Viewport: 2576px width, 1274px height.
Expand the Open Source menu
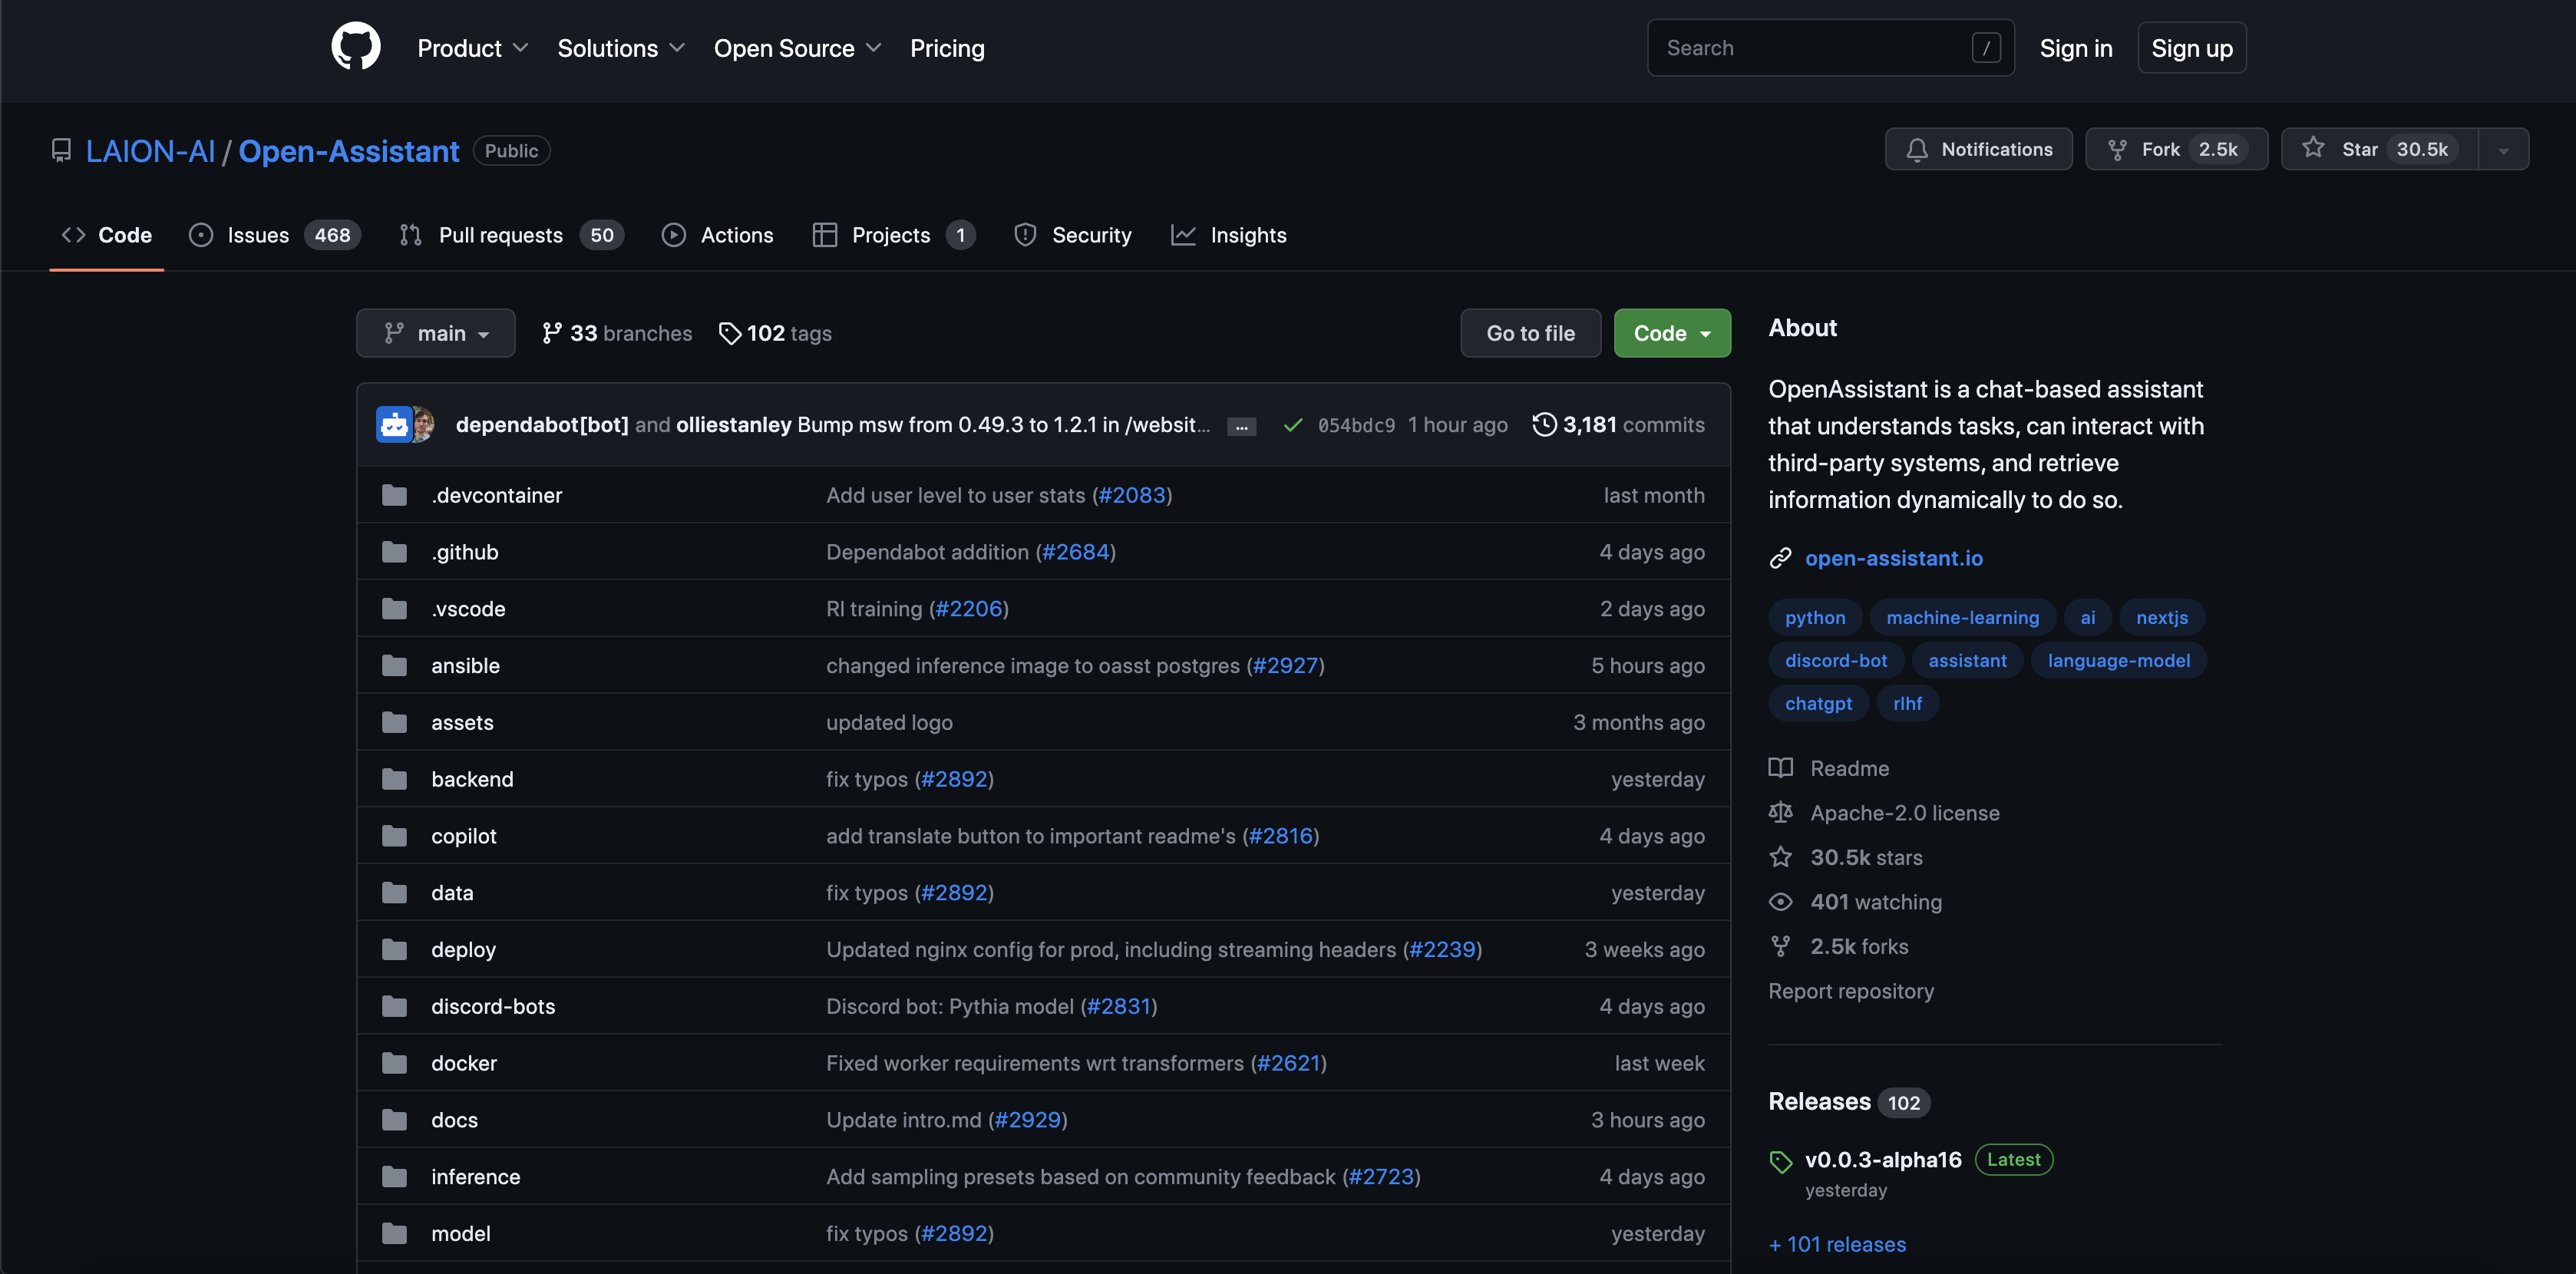point(798,48)
